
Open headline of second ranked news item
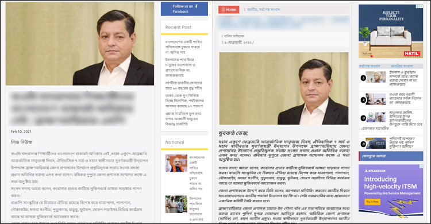click(405, 98)
